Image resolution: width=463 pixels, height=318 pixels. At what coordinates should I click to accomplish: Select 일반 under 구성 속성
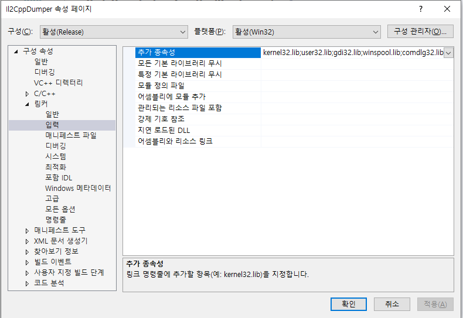coord(41,61)
